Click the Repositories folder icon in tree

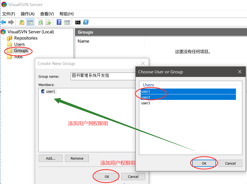[9, 38]
